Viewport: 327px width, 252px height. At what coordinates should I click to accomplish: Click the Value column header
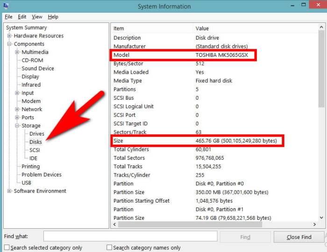202,28
